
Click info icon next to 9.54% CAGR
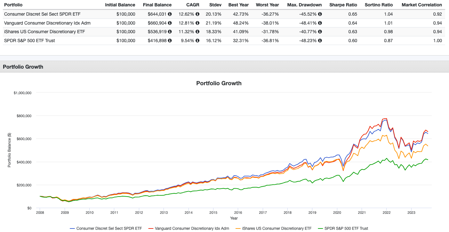click(x=197, y=41)
